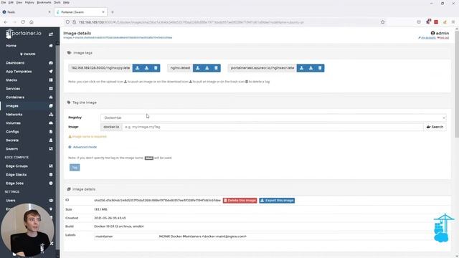Image resolution: width=459 pixels, height=258 pixels.
Task: Click Delete this image button
Action: tap(240, 201)
